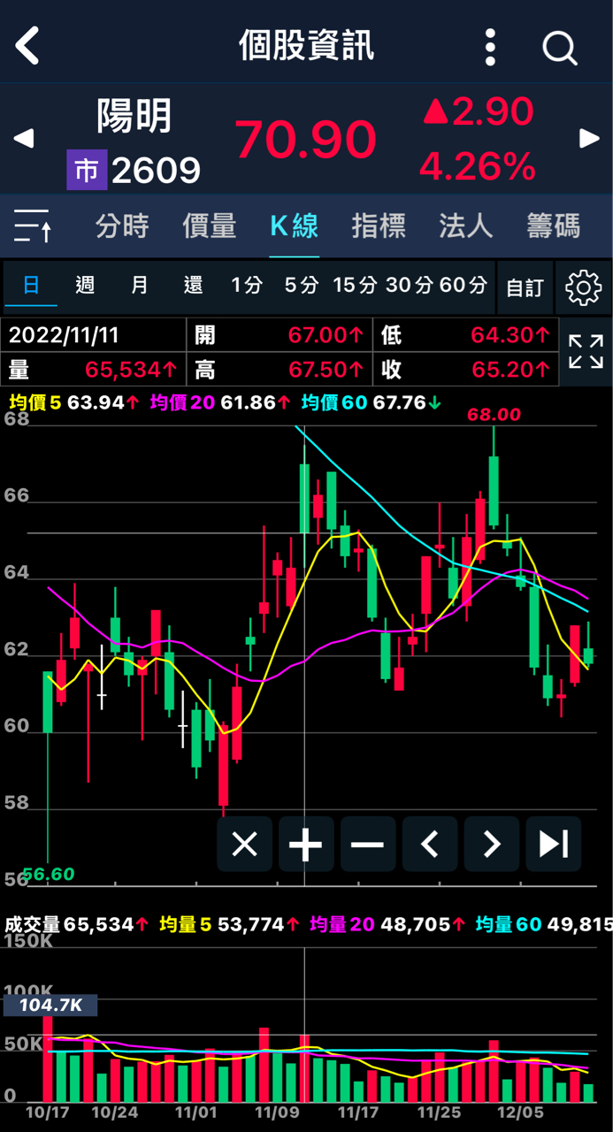Select the K線 tab

tap(295, 226)
